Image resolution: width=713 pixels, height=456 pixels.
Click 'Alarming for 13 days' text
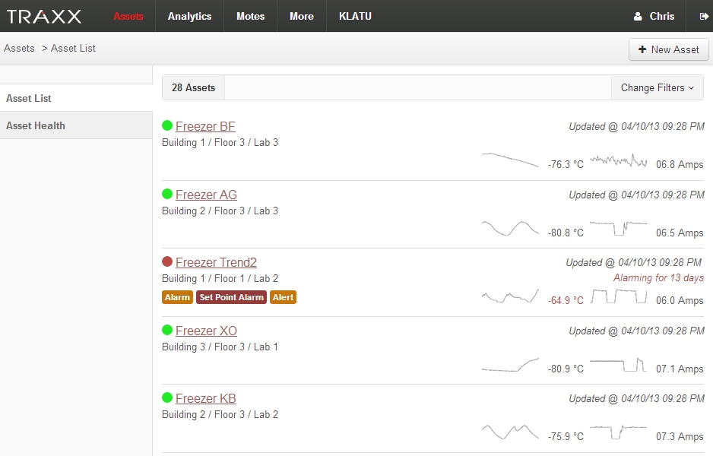coord(658,278)
